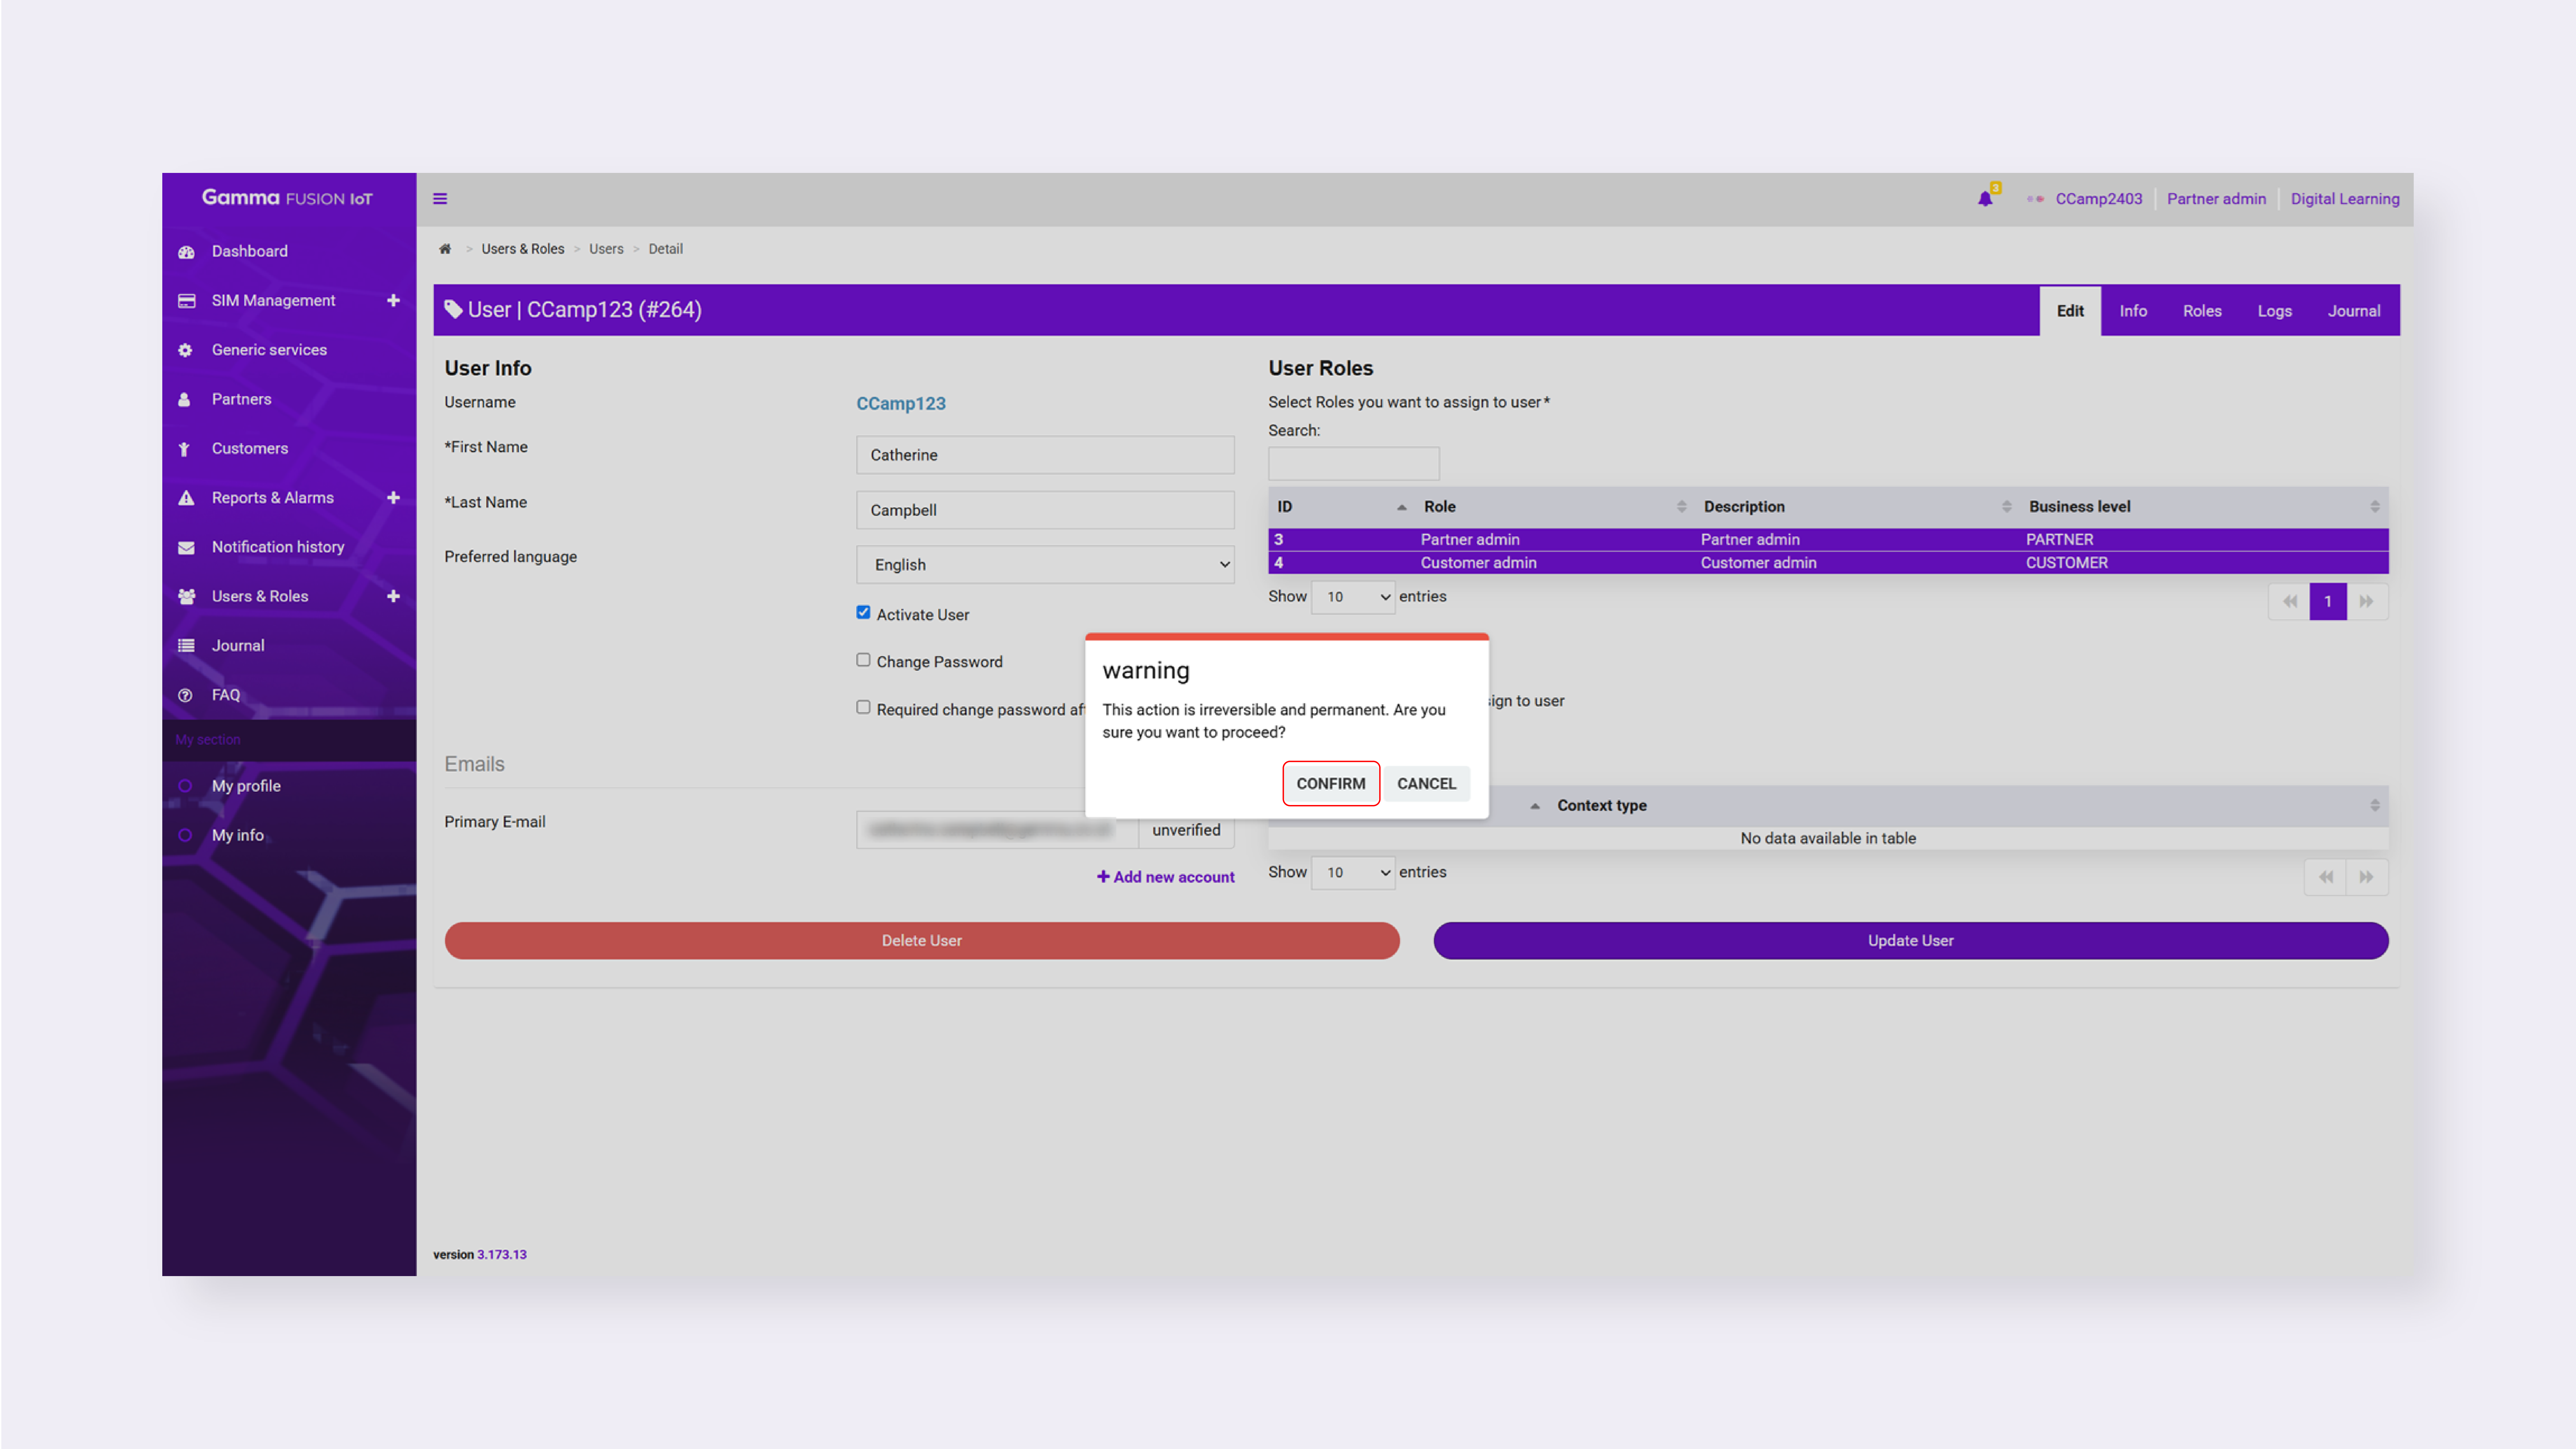This screenshot has height=1449, width=2576.
Task: Tick the Required change password checkbox
Action: (x=863, y=707)
